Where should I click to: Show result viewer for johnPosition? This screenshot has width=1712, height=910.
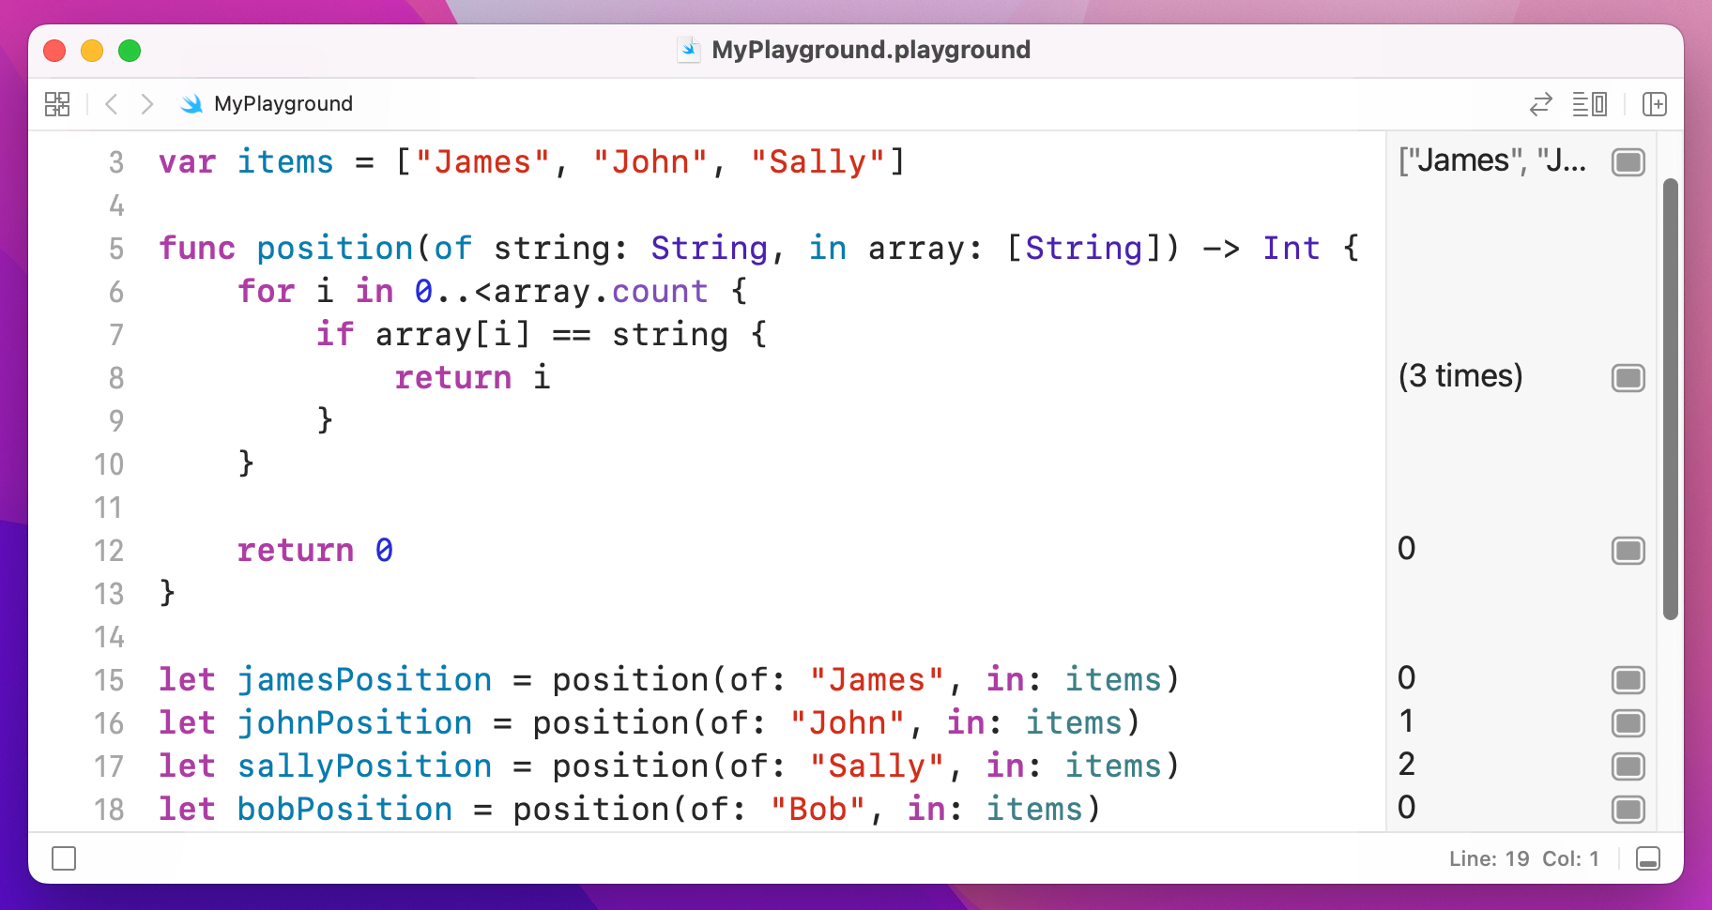[1628, 723]
